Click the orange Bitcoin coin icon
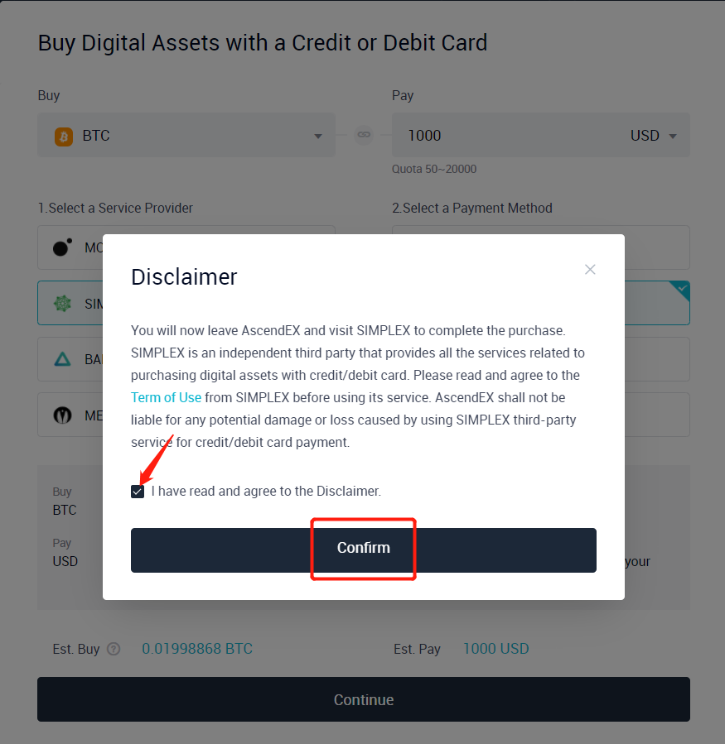 point(64,136)
